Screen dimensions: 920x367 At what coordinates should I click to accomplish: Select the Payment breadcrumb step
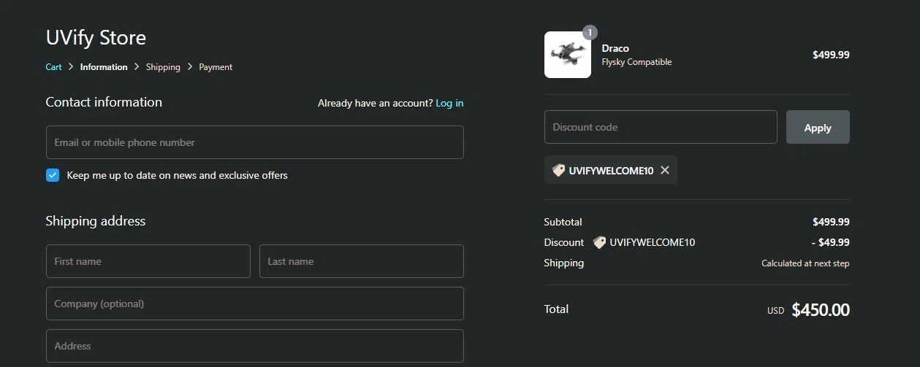(216, 67)
